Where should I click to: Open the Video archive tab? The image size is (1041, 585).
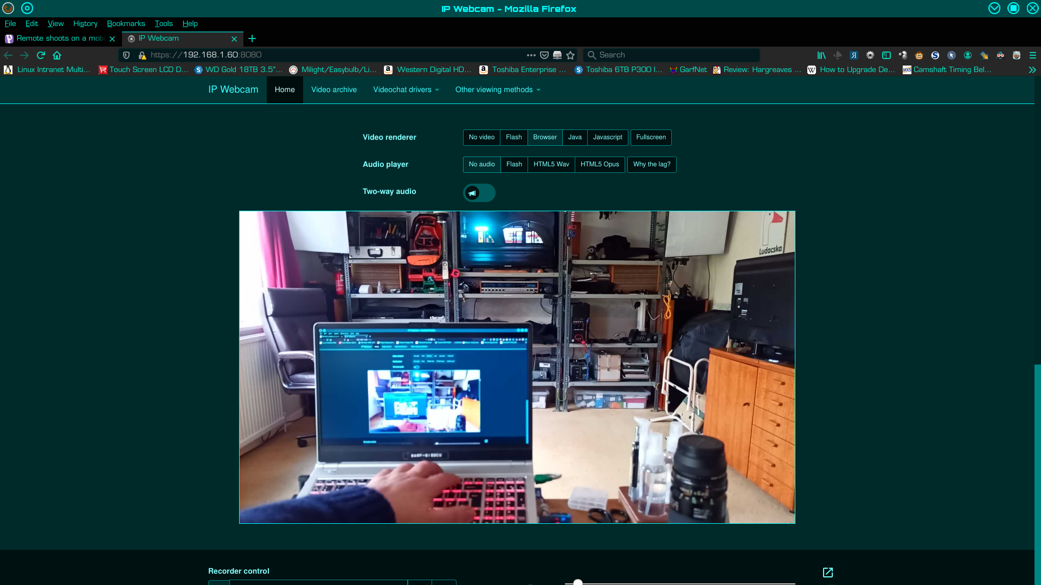coord(333,89)
